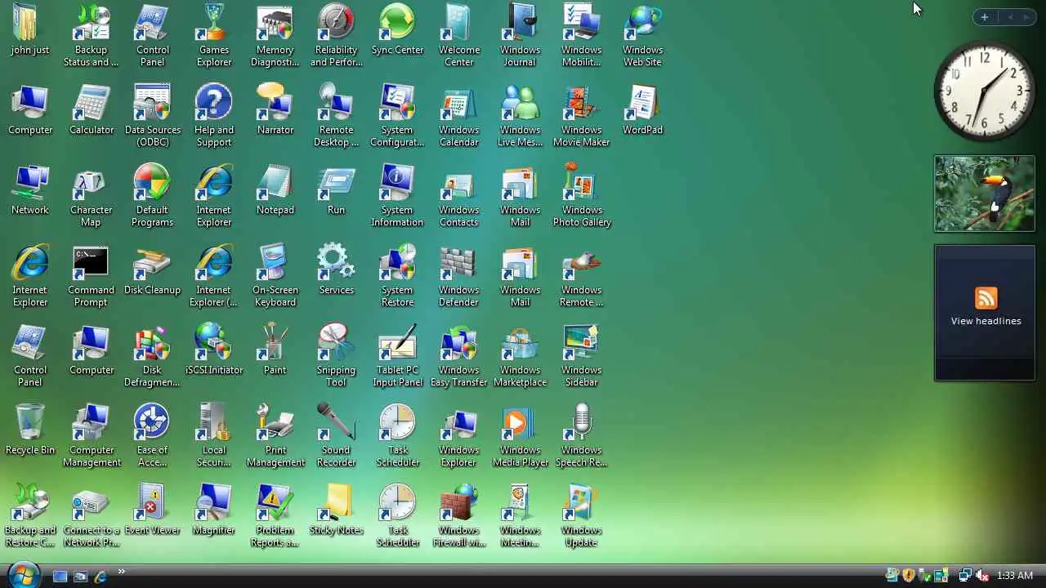Launch Paint from desktop
This screenshot has height=588, width=1046.
tap(275, 350)
